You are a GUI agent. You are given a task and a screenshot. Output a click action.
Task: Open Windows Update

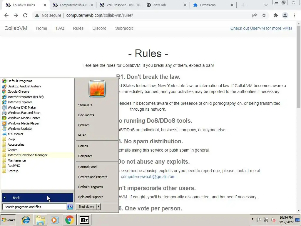[37, 129]
